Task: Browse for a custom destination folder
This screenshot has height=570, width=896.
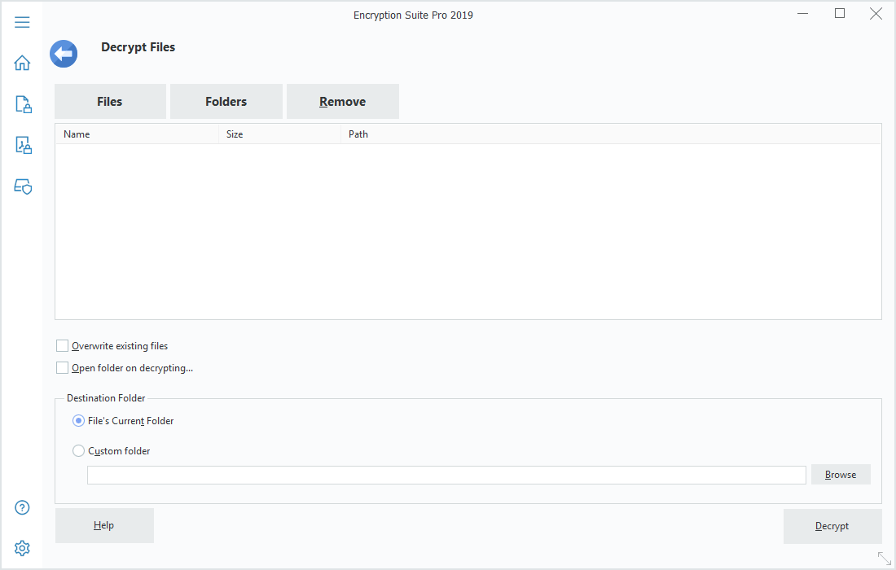Action: coord(840,475)
